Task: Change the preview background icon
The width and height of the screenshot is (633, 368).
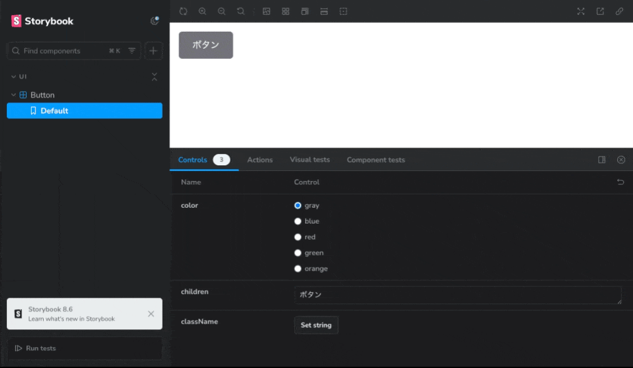Action: point(266,11)
